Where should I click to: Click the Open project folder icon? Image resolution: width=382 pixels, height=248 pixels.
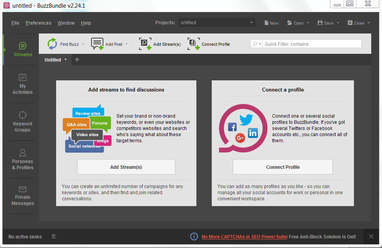(x=289, y=23)
